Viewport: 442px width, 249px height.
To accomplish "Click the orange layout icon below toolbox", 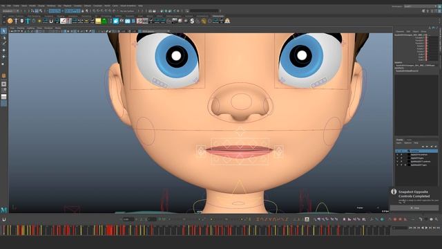I will (3, 75).
